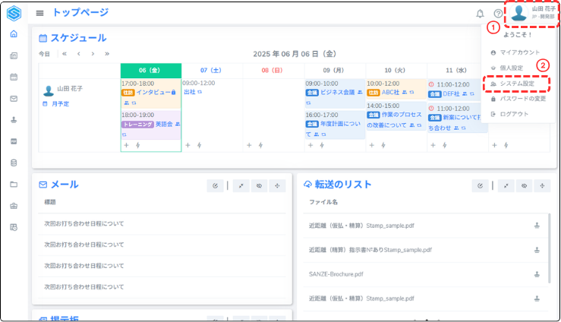Choose ログアウト in the user menu
The width and height of the screenshot is (561, 322).
point(514,114)
